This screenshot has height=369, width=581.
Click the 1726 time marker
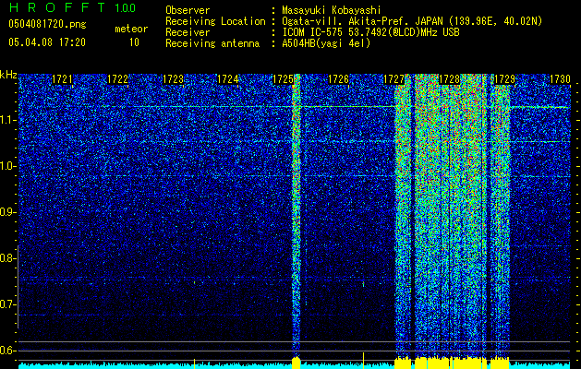click(x=338, y=79)
